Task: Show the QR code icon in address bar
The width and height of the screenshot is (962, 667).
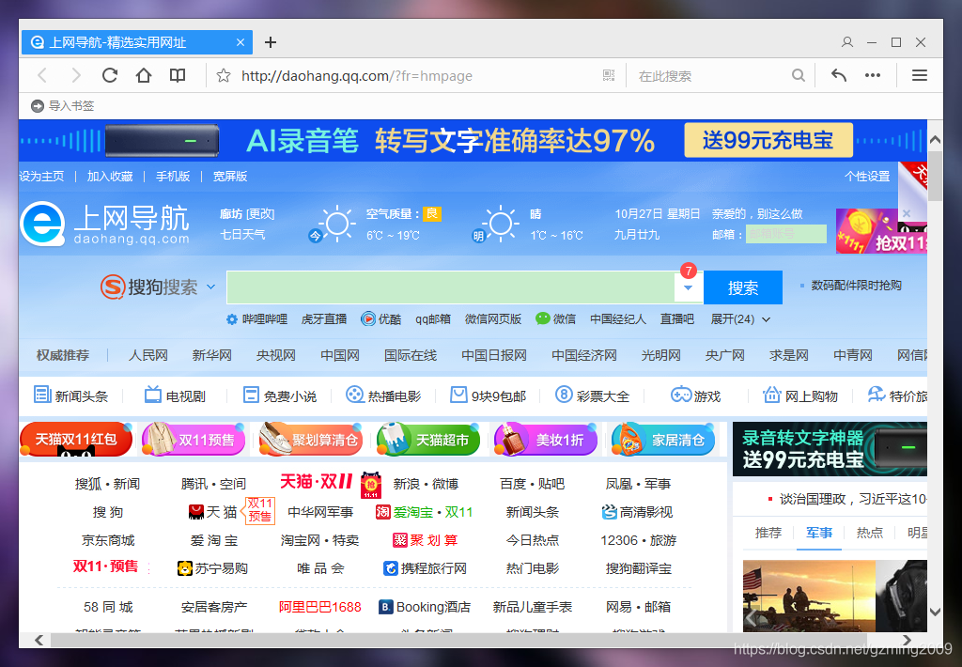Action: pos(609,75)
